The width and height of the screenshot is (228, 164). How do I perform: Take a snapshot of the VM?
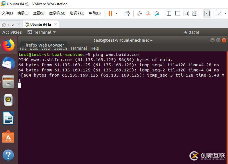click(139, 13)
